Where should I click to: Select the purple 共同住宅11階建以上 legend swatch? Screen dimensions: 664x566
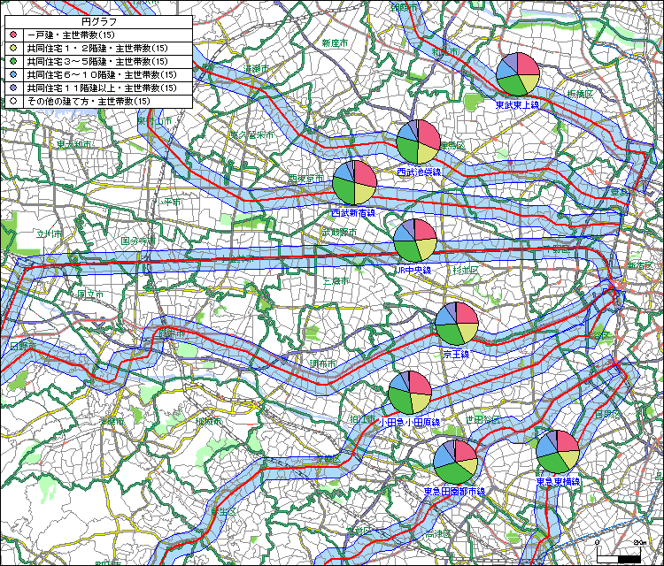click(12, 88)
